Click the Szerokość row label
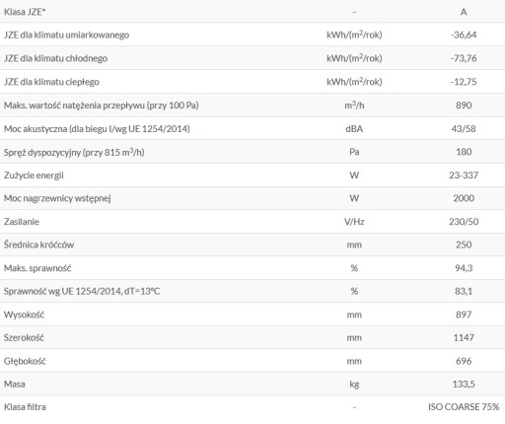Viewport: 505px width, 424px height. pos(24,338)
